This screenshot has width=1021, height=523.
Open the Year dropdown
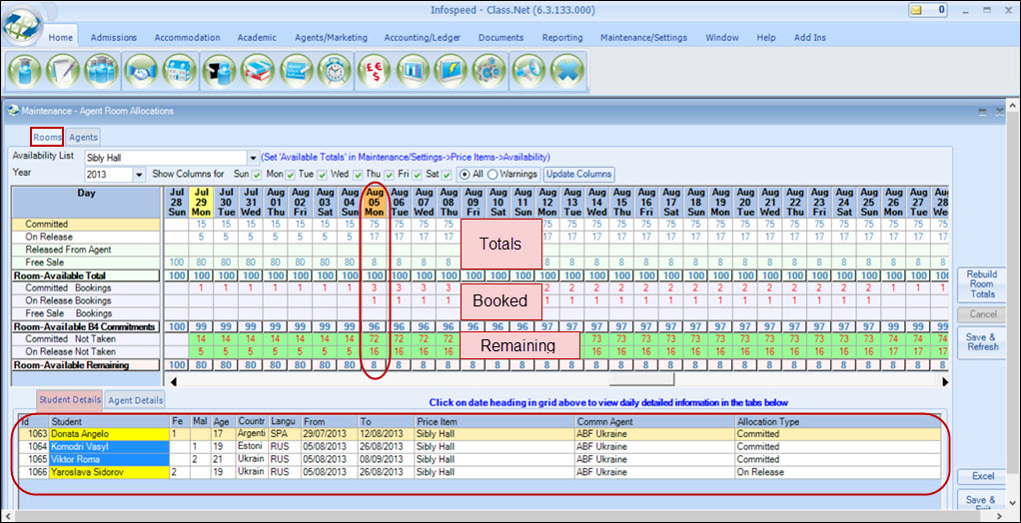pos(140,174)
